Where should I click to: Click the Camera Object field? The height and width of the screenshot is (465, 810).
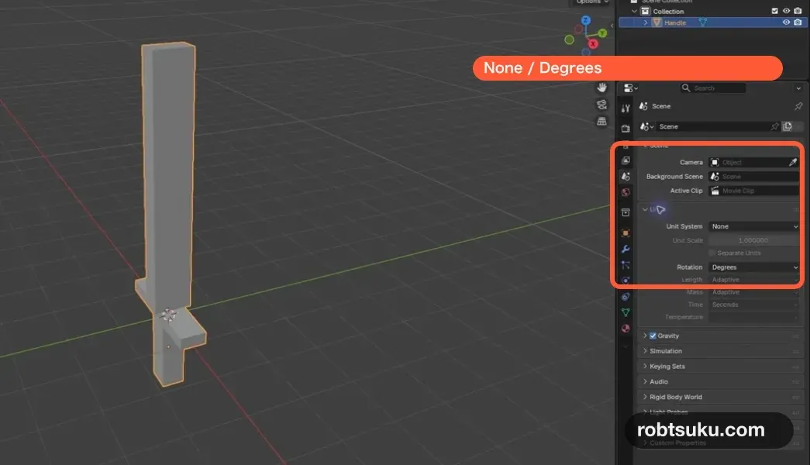tap(748, 162)
